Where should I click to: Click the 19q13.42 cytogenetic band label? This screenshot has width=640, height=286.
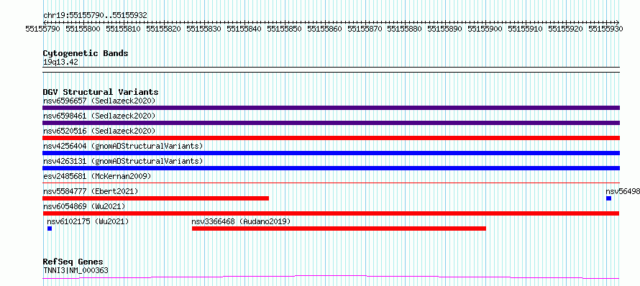pos(60,63)
